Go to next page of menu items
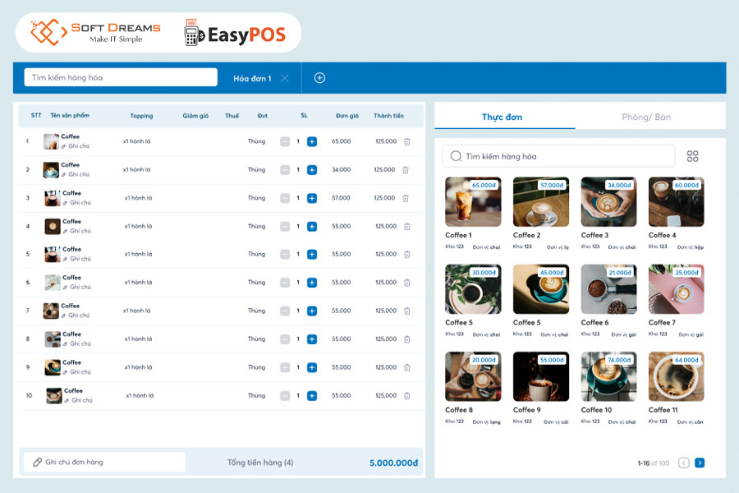Image resolution: width=739 pixels, height=493 pixels. 700,463
